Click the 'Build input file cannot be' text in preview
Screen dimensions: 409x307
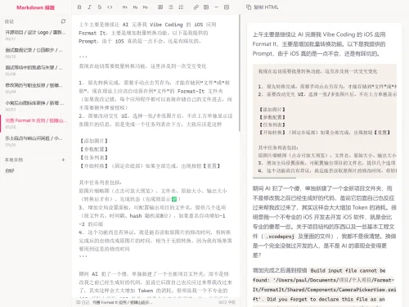pyautogui.click(x=348, y=271)
